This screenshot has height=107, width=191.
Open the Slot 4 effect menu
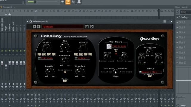coord(177,32)
